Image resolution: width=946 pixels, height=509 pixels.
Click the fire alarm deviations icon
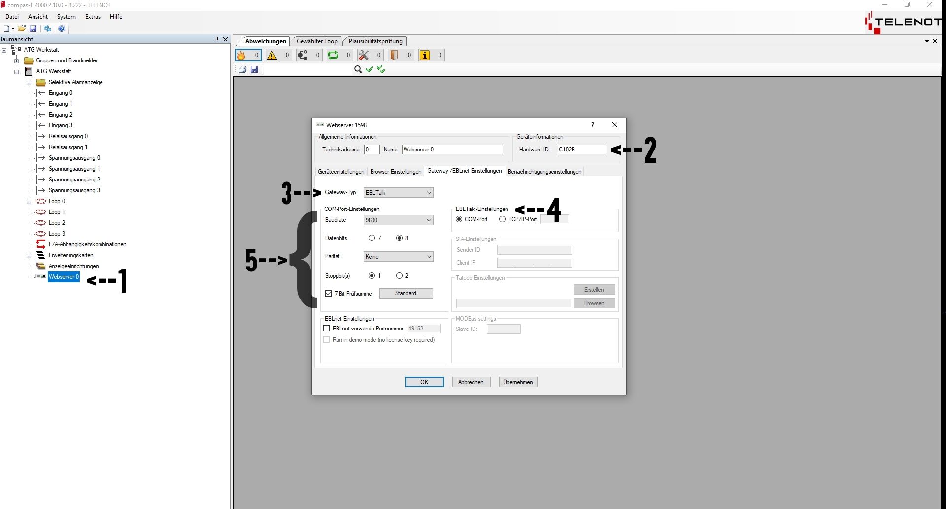tap(241, 55)
